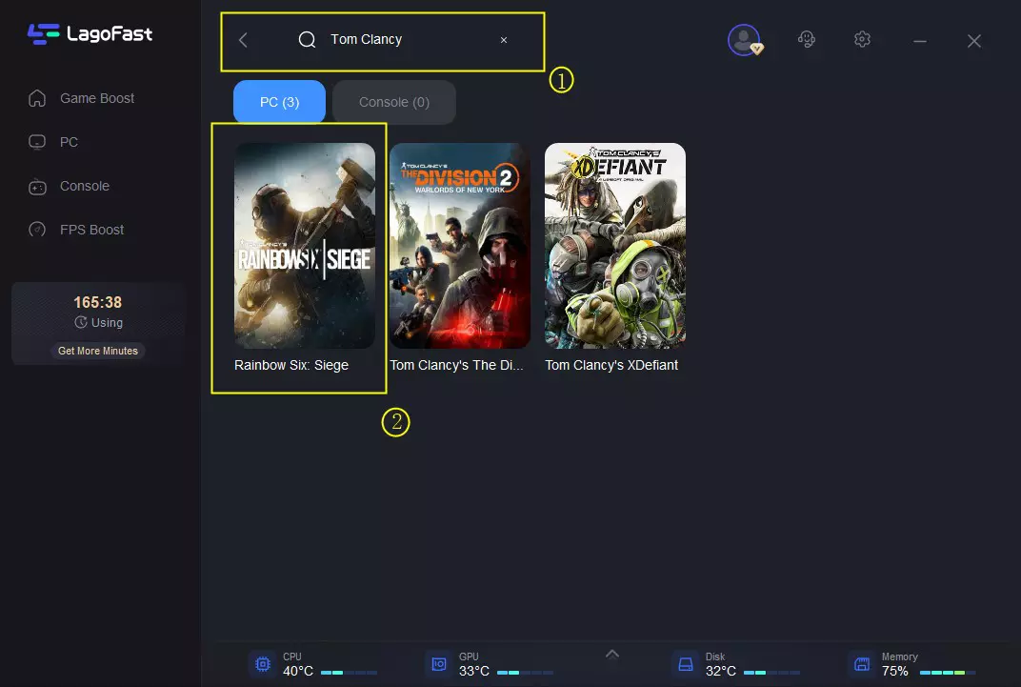The image size is (1021, 687).
Task: Expand the bottom hardware status panel
Action: (612, 654)
